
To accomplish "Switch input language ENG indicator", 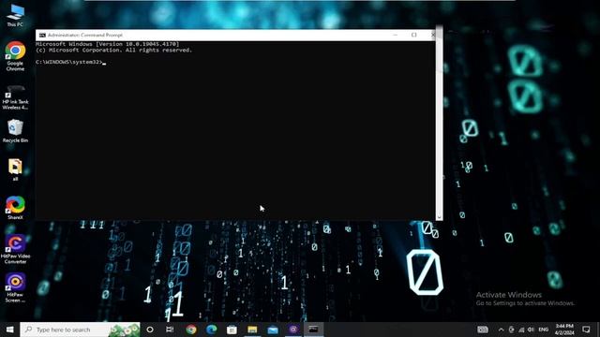I will [544, 330].
